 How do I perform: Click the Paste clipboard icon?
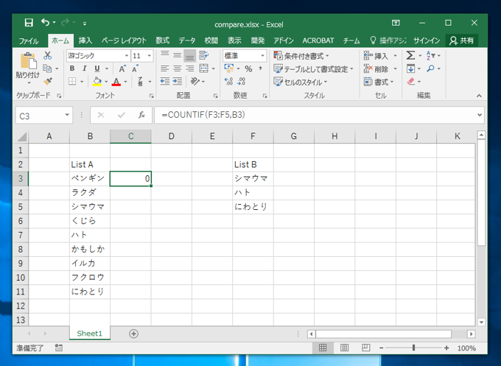pos(28,60)
